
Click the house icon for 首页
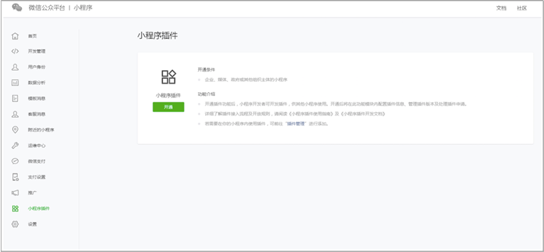click(15, 36)
